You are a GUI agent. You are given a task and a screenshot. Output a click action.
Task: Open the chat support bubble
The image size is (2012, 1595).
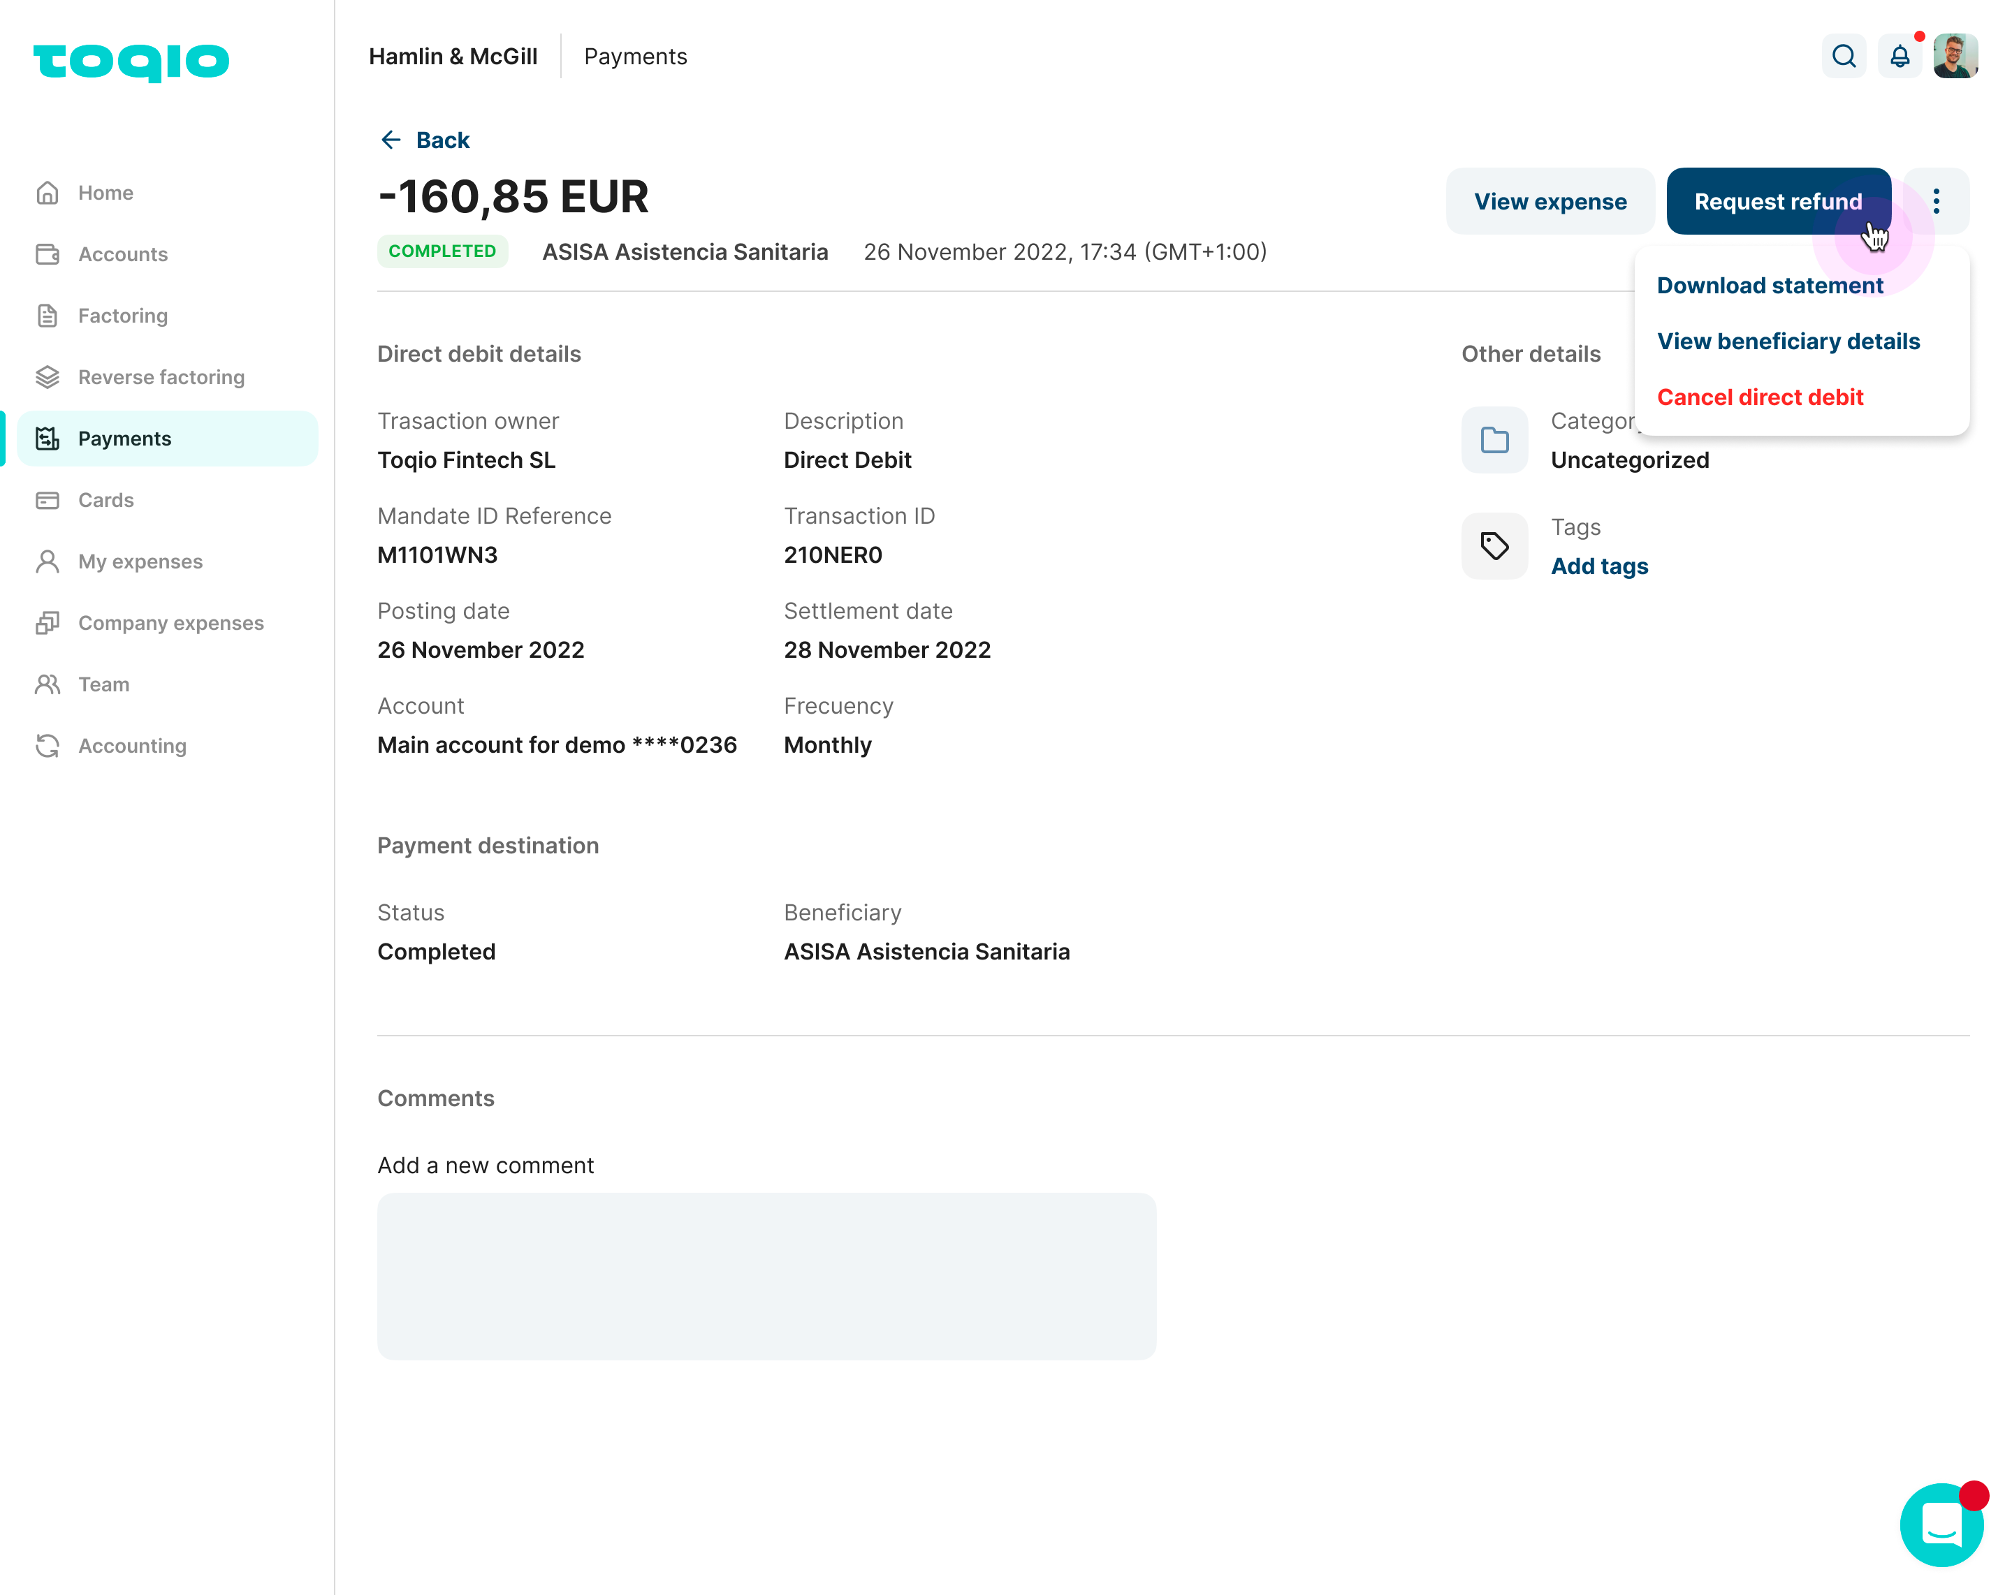(x=1941, y=1524)
